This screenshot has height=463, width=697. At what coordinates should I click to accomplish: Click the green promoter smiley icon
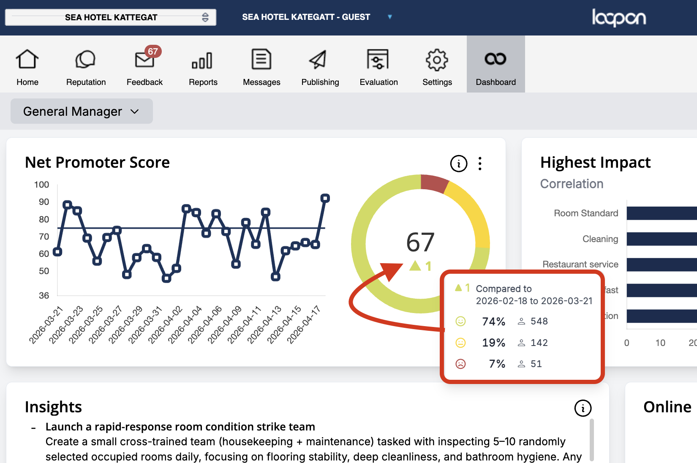(460, 321)
